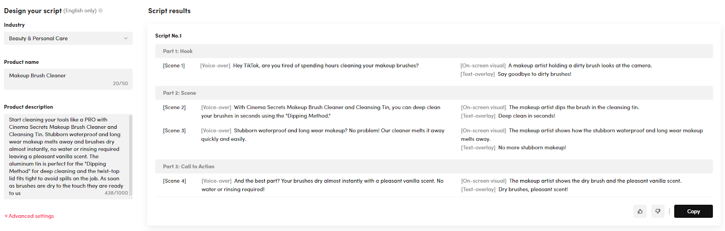This screenshot has height=231, width=725.
Task: Open the Industry dropdown chevron
Action: click(x=126, y=38)
